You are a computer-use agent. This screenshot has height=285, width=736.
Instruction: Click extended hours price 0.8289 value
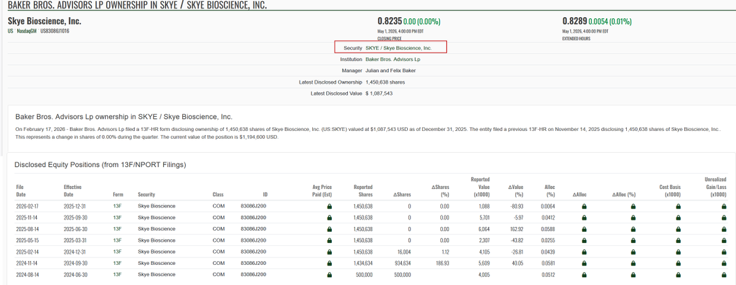pyautogui.click(x=574, y=21)
